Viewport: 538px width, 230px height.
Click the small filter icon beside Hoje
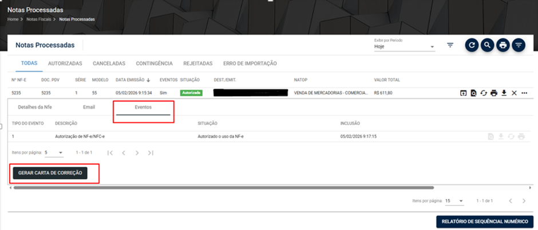pos(450,45)
